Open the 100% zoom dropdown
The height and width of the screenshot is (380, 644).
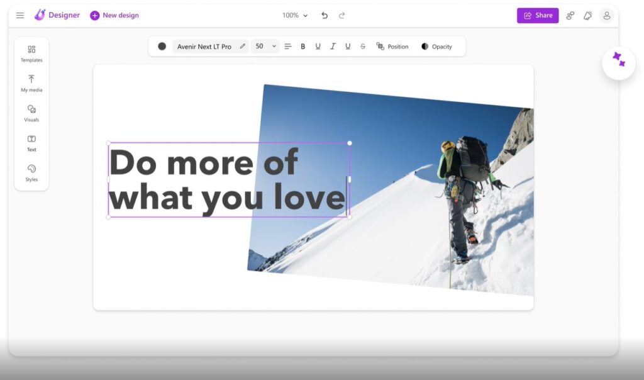point(294,15)
